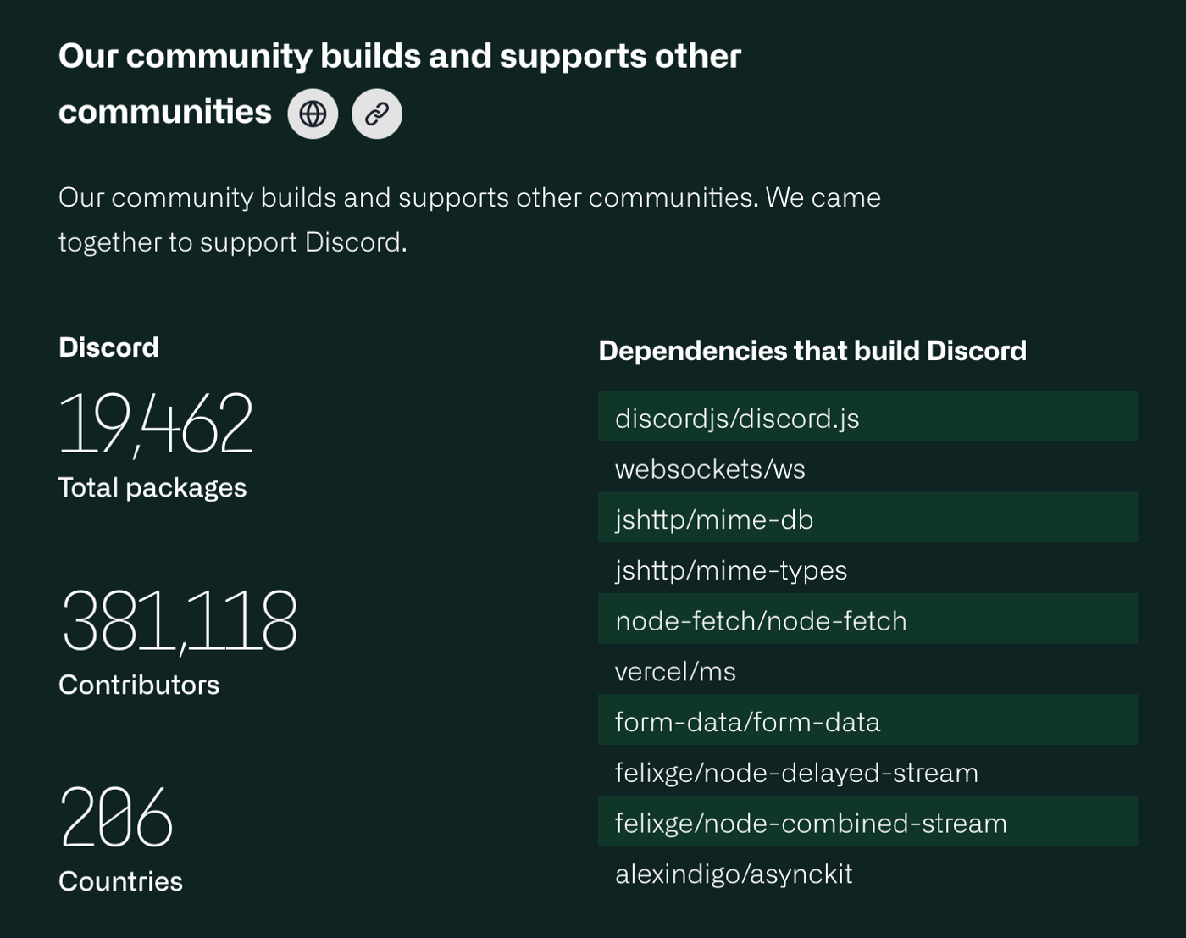Click the 206 countries number
The image size is (1186, 938).
117,817
